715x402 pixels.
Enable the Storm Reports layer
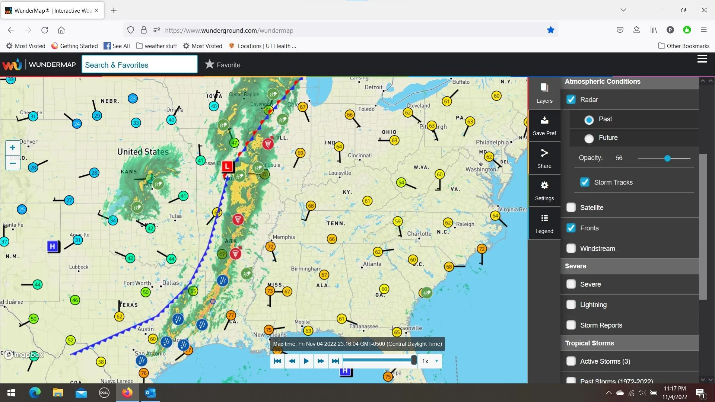click(571, 325)
